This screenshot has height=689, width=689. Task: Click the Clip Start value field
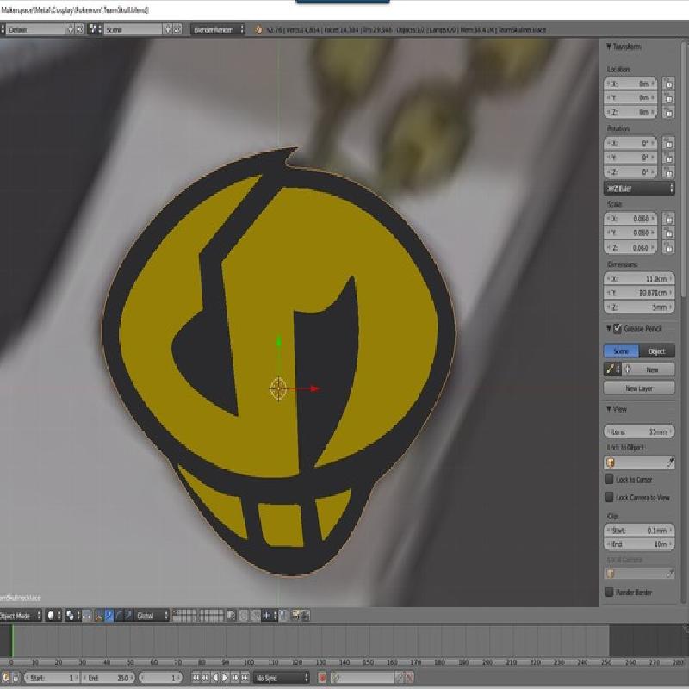639,530
